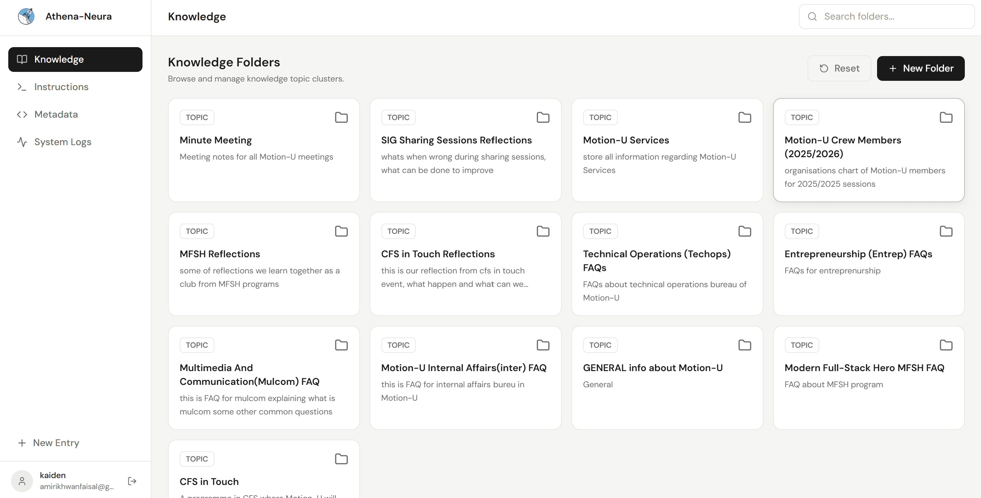The image size is (981, 498).
Task: Click folder icon on Motion-U Crew Members card
Action: (x=946, y=117)
